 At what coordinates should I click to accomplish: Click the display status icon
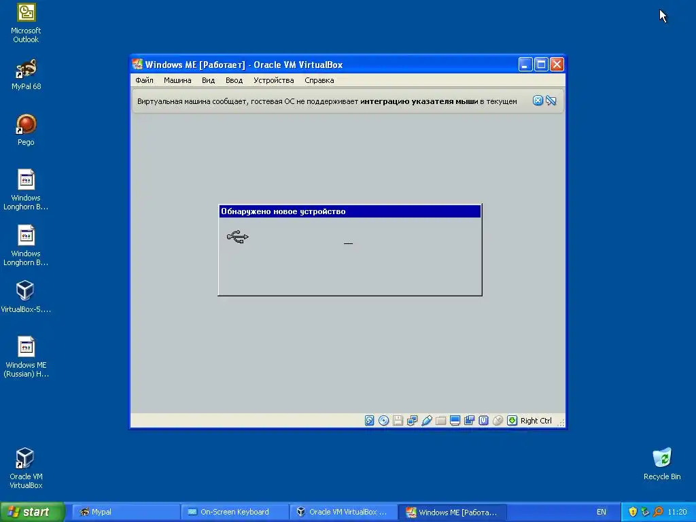point(455,420)
